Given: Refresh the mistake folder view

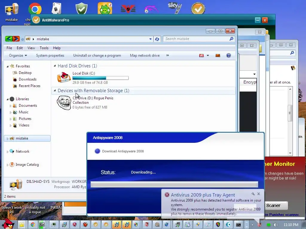Looking at the screenshot, I should [157, 39].
